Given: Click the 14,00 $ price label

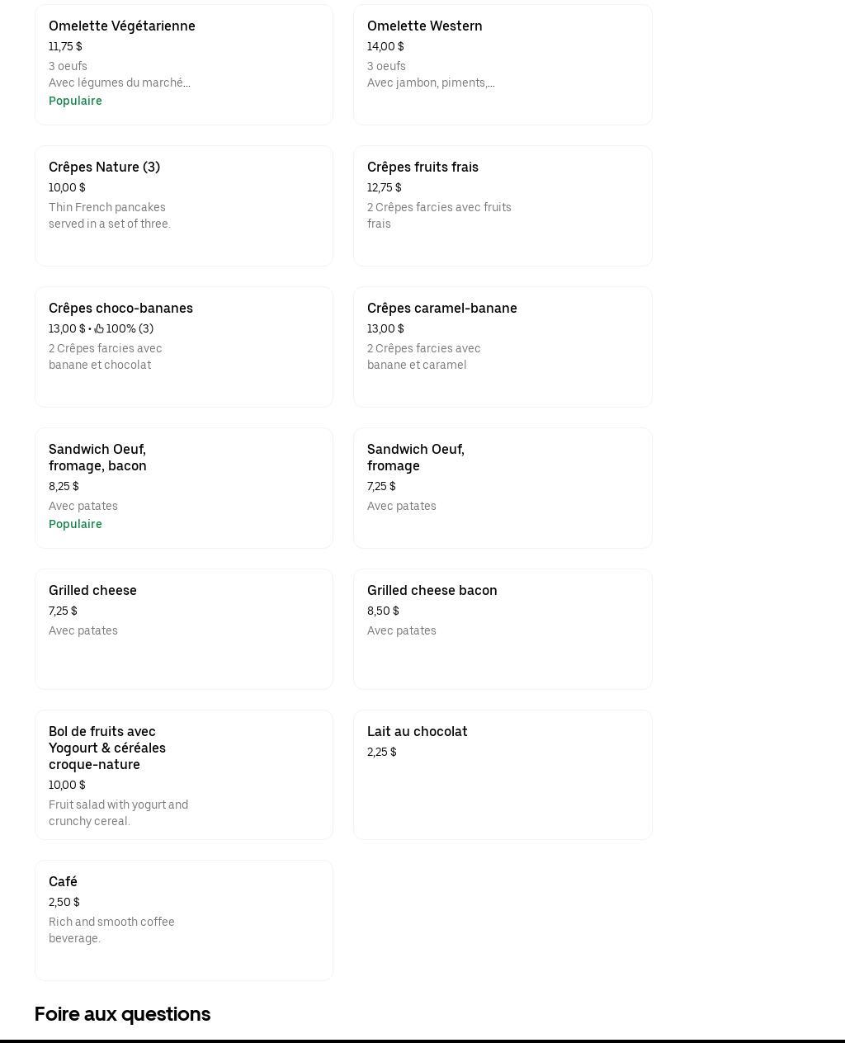Looking at the screenshot, I should (385, 47).
